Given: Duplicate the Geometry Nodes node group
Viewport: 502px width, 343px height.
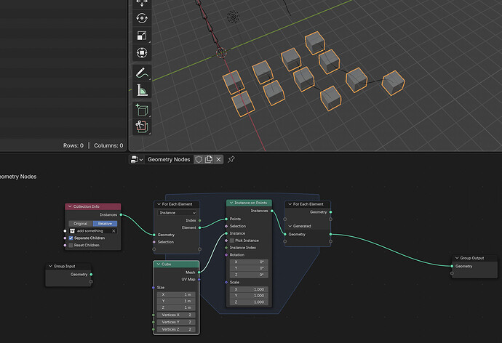Looking at the screenshot, I should point(209,159).
